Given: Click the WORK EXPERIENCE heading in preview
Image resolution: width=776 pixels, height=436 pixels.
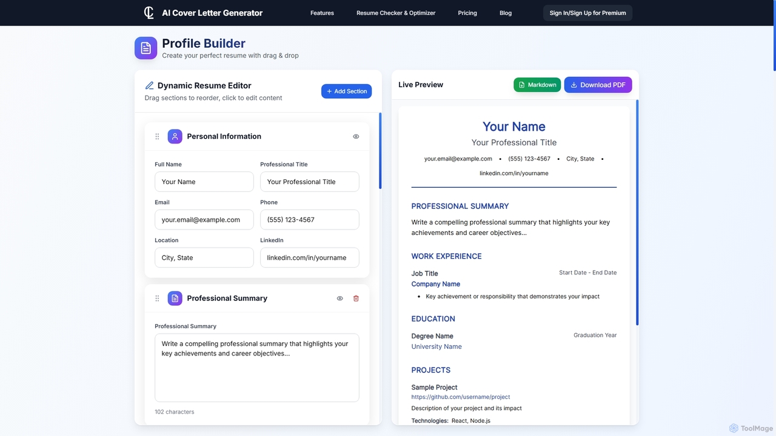Looking at the screenshot, I should (x=447, y=256).
